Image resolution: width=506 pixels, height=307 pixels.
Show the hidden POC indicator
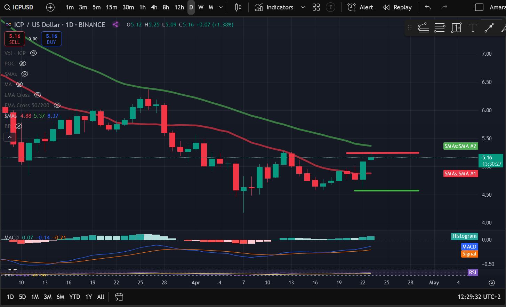tap(23, 63)
